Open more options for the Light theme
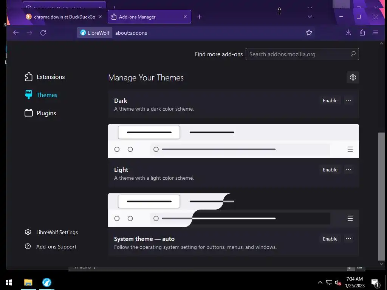This screenshot has height=290, width=387. [348, 170]
